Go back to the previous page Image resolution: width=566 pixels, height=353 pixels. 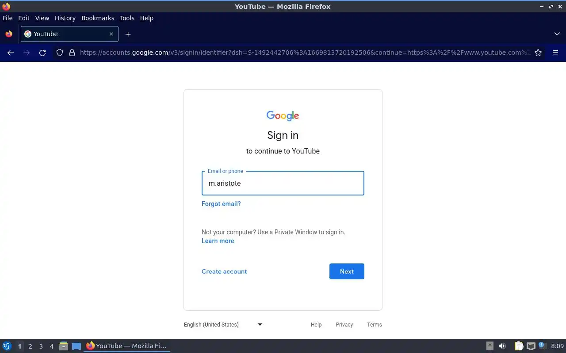(x=11, y=53)
